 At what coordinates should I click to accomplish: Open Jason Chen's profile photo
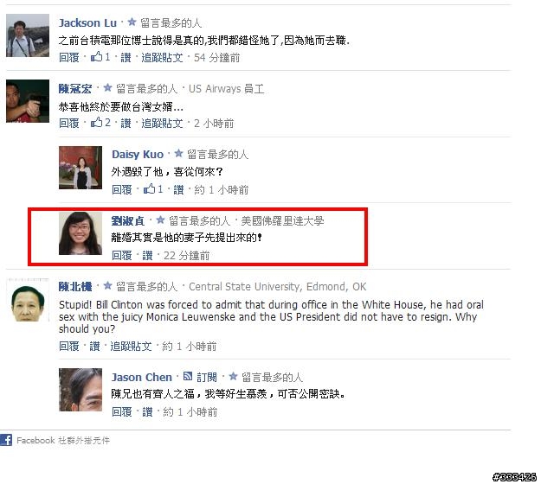[81, 390]
